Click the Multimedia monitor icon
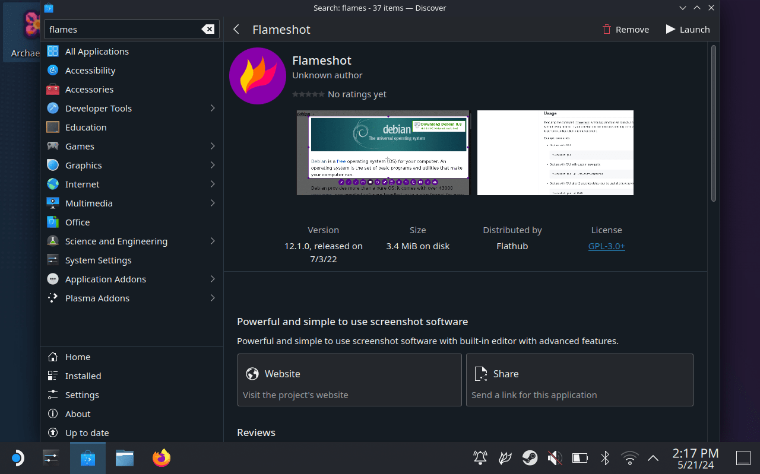Screen dimensions: 760x474 pos(53,203)
